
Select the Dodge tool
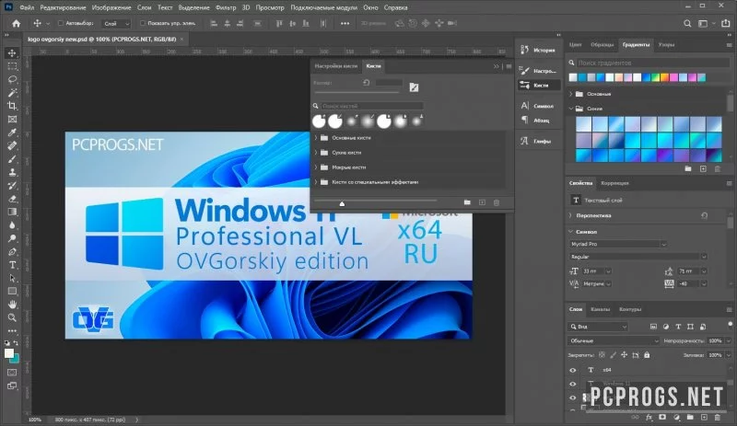click(12, 238)
